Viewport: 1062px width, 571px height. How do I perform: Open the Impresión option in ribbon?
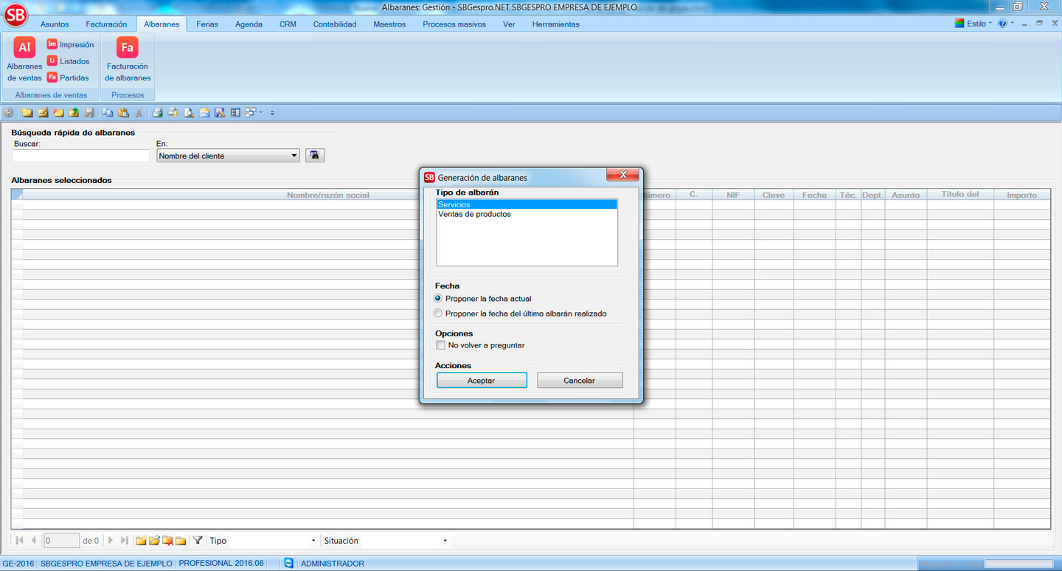(70, 44)
